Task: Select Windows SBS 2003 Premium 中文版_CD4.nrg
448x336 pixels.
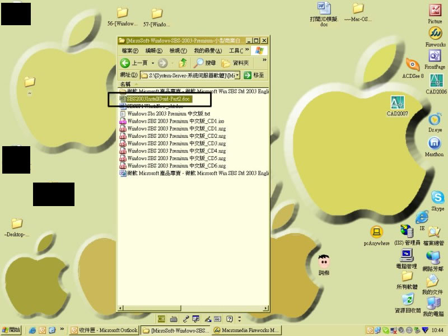Action: 172,151
